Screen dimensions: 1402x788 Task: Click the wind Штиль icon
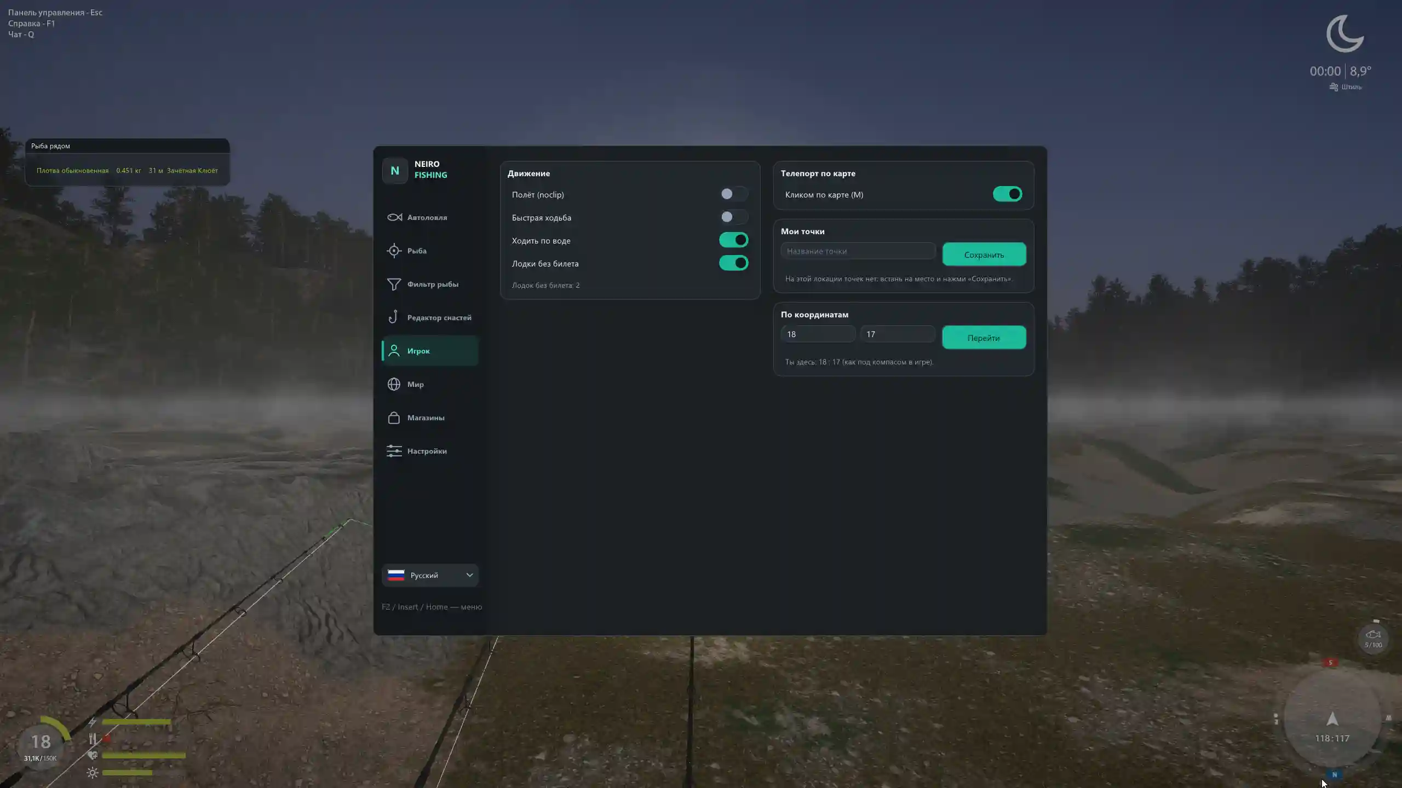point(1334,87)
